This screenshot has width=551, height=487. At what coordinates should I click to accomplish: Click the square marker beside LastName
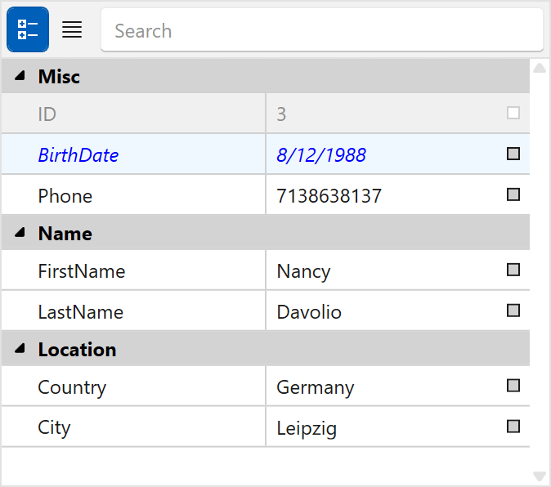coord(513,311)
